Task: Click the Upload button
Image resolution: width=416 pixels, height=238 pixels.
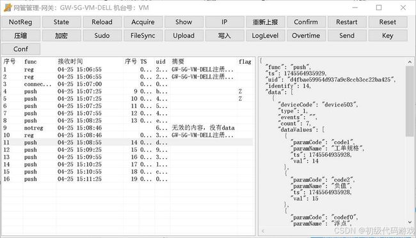Action: pyautogui.click(x=184, y=36)
